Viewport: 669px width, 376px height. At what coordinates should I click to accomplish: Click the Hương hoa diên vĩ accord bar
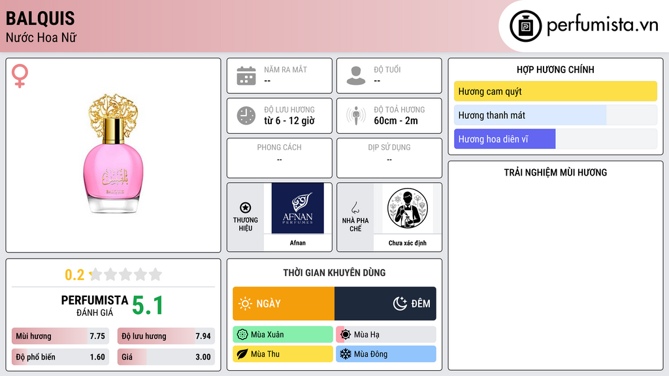point(555,139)
